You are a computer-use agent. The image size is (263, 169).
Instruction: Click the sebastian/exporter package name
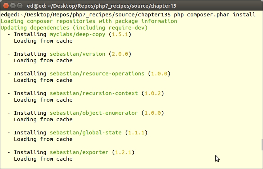click(79, 152)
